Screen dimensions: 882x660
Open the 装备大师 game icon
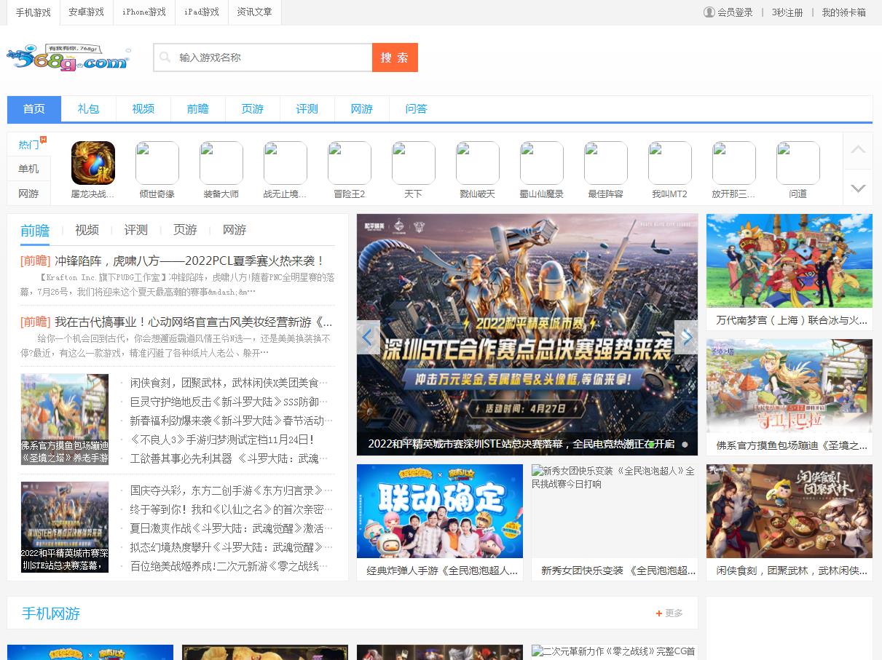(x=221, y=163)
